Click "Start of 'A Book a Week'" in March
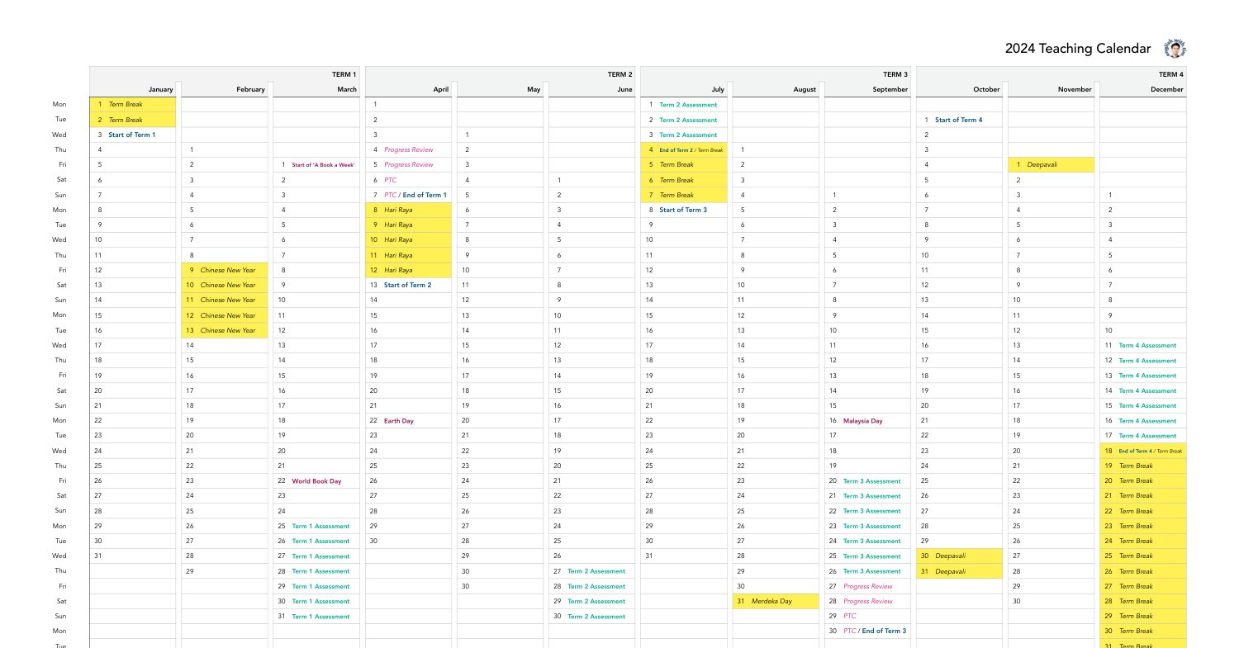The height and width of the screenshot is (648, 1239). (323, 165)
